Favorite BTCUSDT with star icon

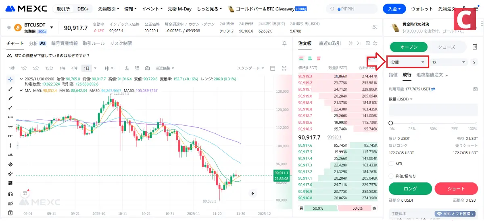[8, 27]
